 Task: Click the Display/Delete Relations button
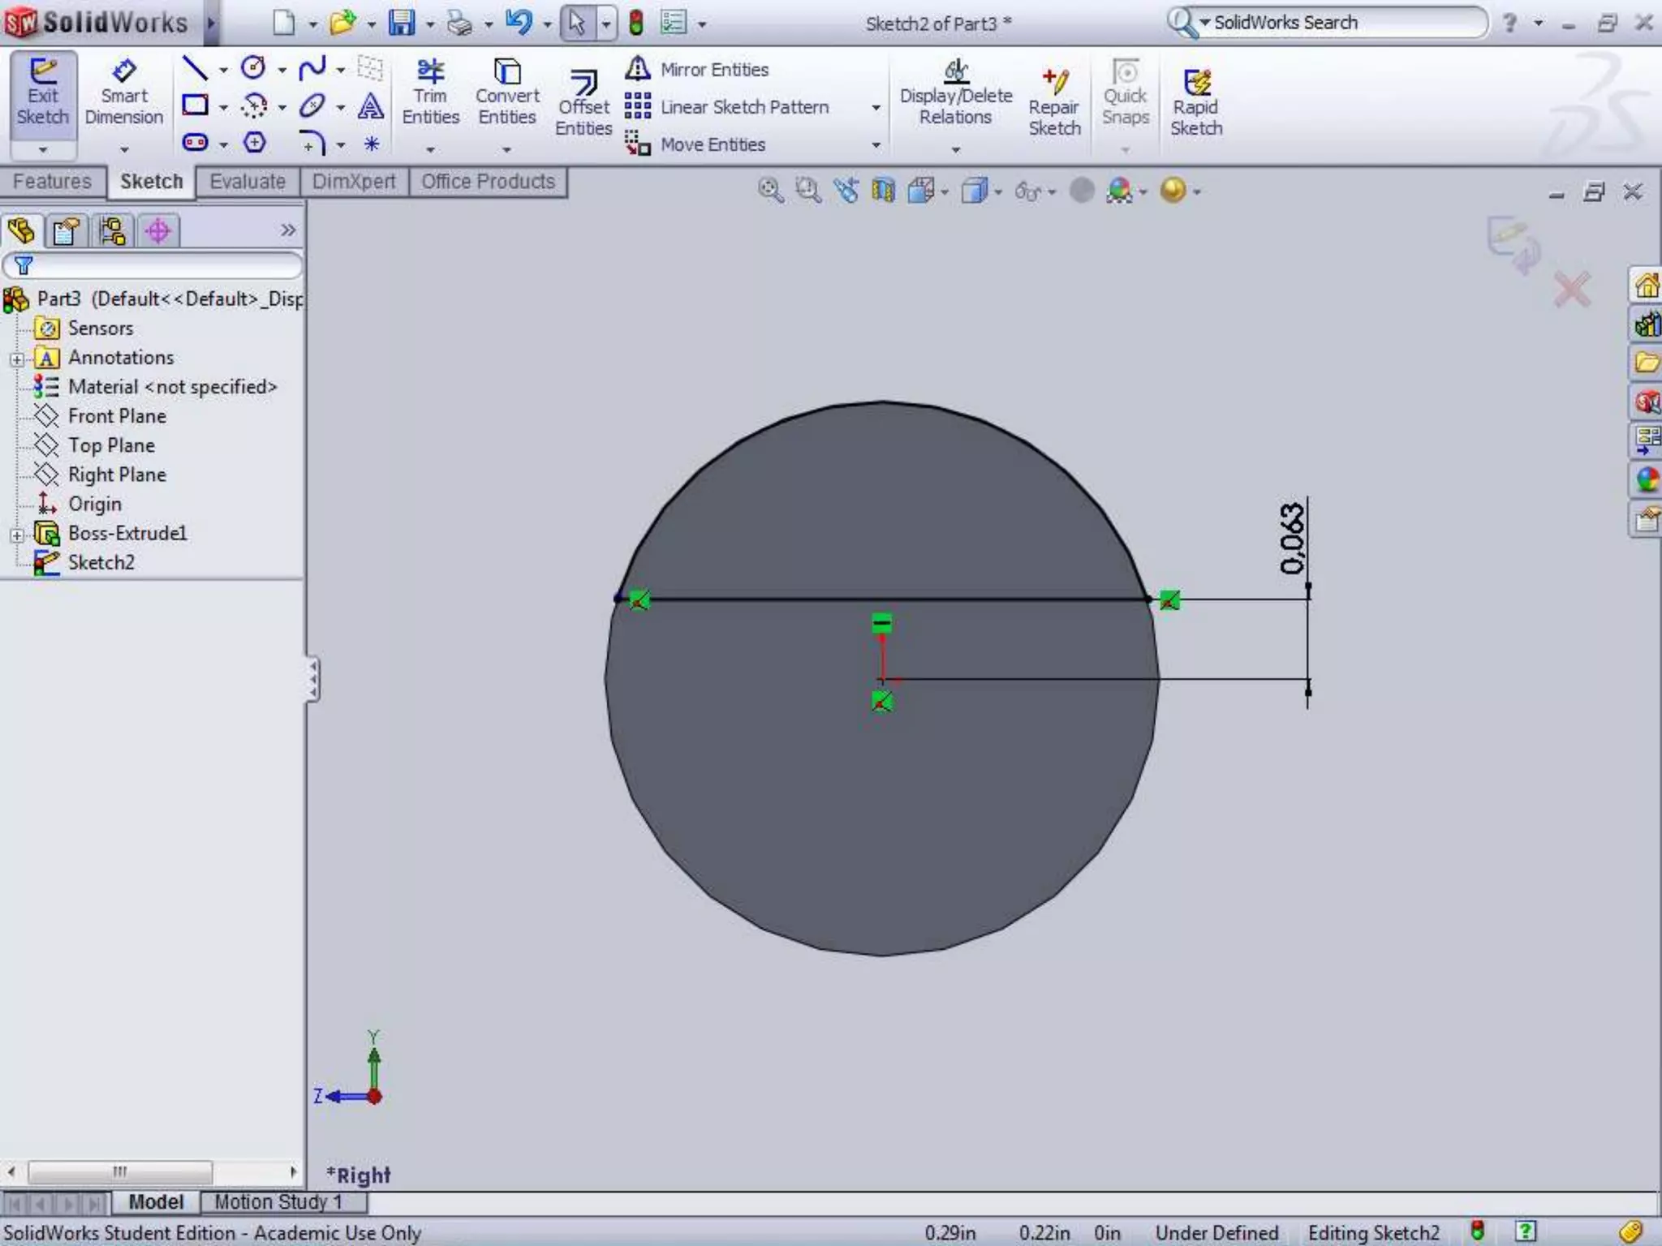[x=956, y=92]
